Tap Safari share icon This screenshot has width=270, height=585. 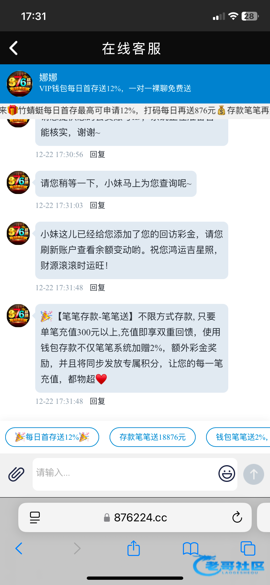tap(134, 548)
